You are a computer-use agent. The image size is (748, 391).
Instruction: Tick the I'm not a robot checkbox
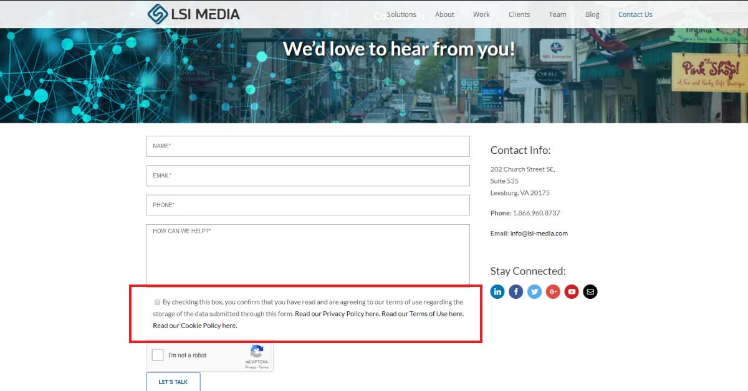(x=158, y=355)
